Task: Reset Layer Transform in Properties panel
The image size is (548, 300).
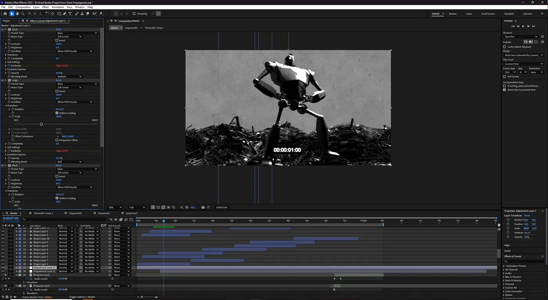Action: pos(527,216)
